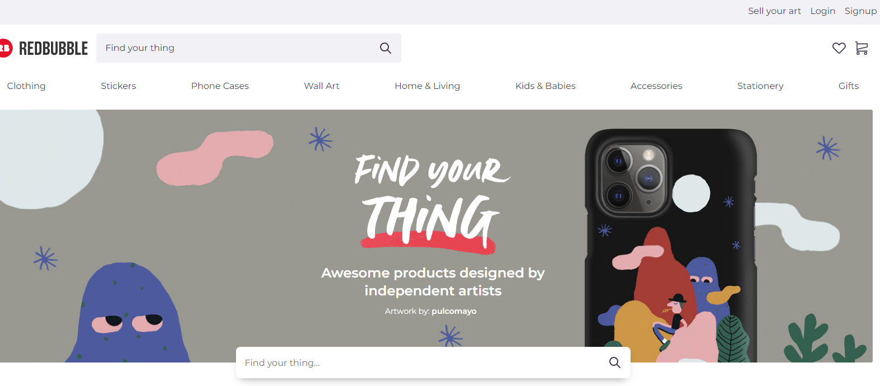The image size is (880, 386).
Task: Click the hero search magnifier icon
Action: pos(614,363)
